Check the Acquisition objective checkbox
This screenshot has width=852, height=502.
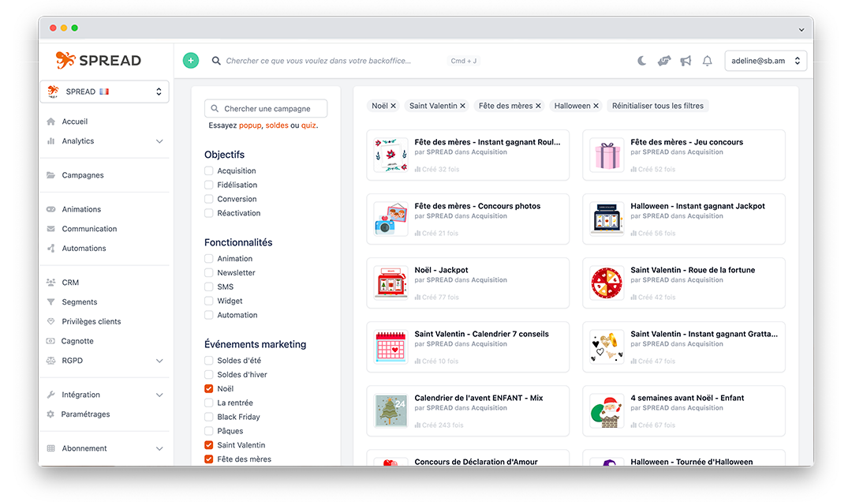tap(207, 170)
